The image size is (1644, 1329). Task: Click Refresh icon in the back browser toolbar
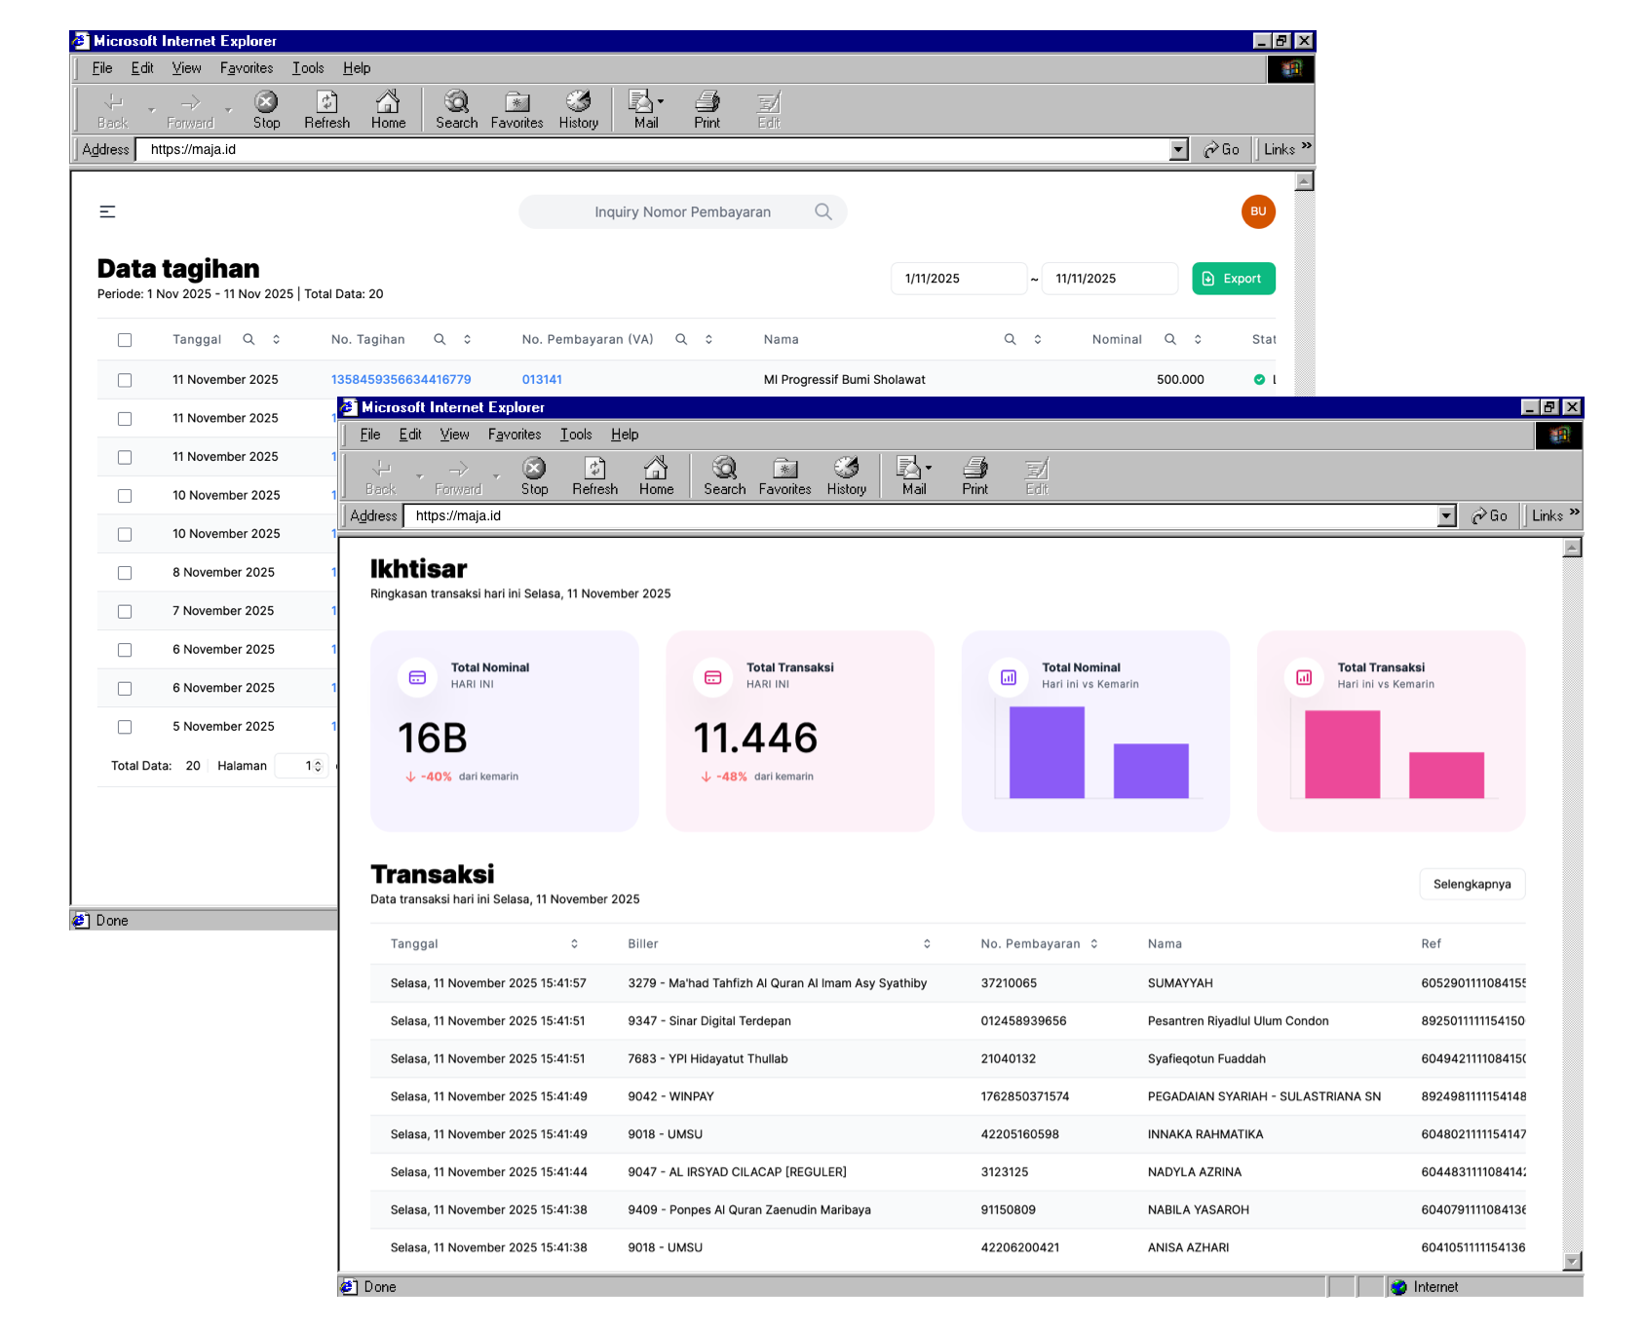point(326,109)
